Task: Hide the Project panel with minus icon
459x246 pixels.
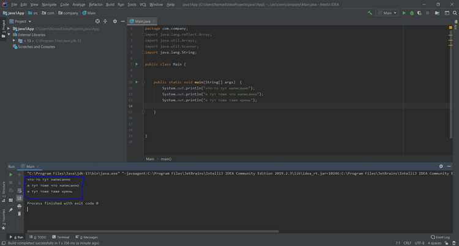Action: pyautogui.click(x=122, y=21)
